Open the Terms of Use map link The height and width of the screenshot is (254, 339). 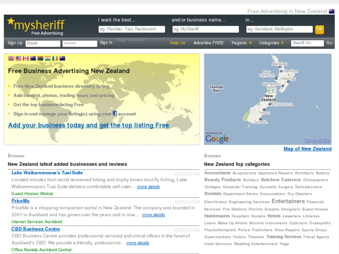317,141
